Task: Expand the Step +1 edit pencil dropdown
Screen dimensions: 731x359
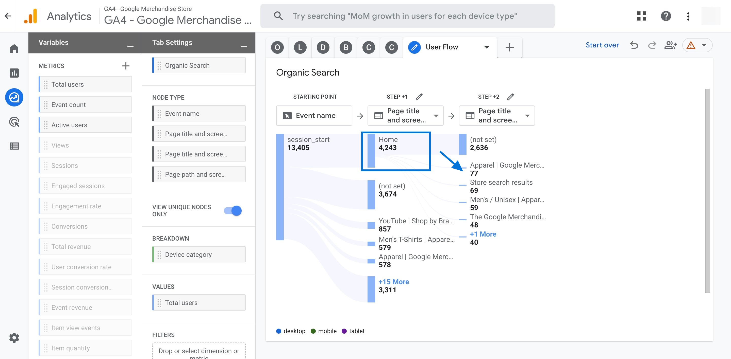Action: (x=418, y=96)
